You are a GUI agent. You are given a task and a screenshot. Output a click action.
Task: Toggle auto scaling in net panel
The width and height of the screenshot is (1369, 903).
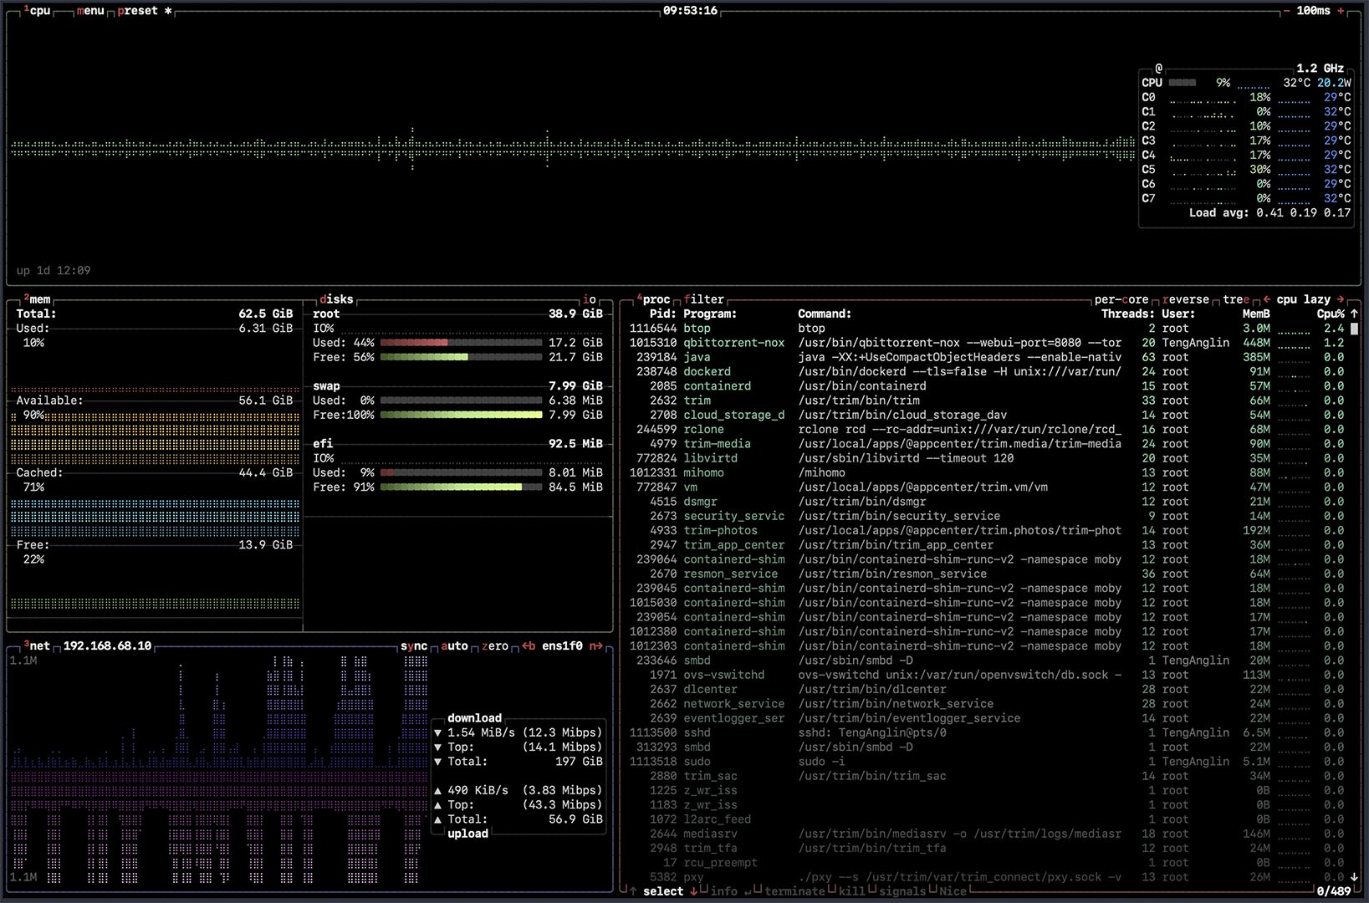tap(454, 646)
